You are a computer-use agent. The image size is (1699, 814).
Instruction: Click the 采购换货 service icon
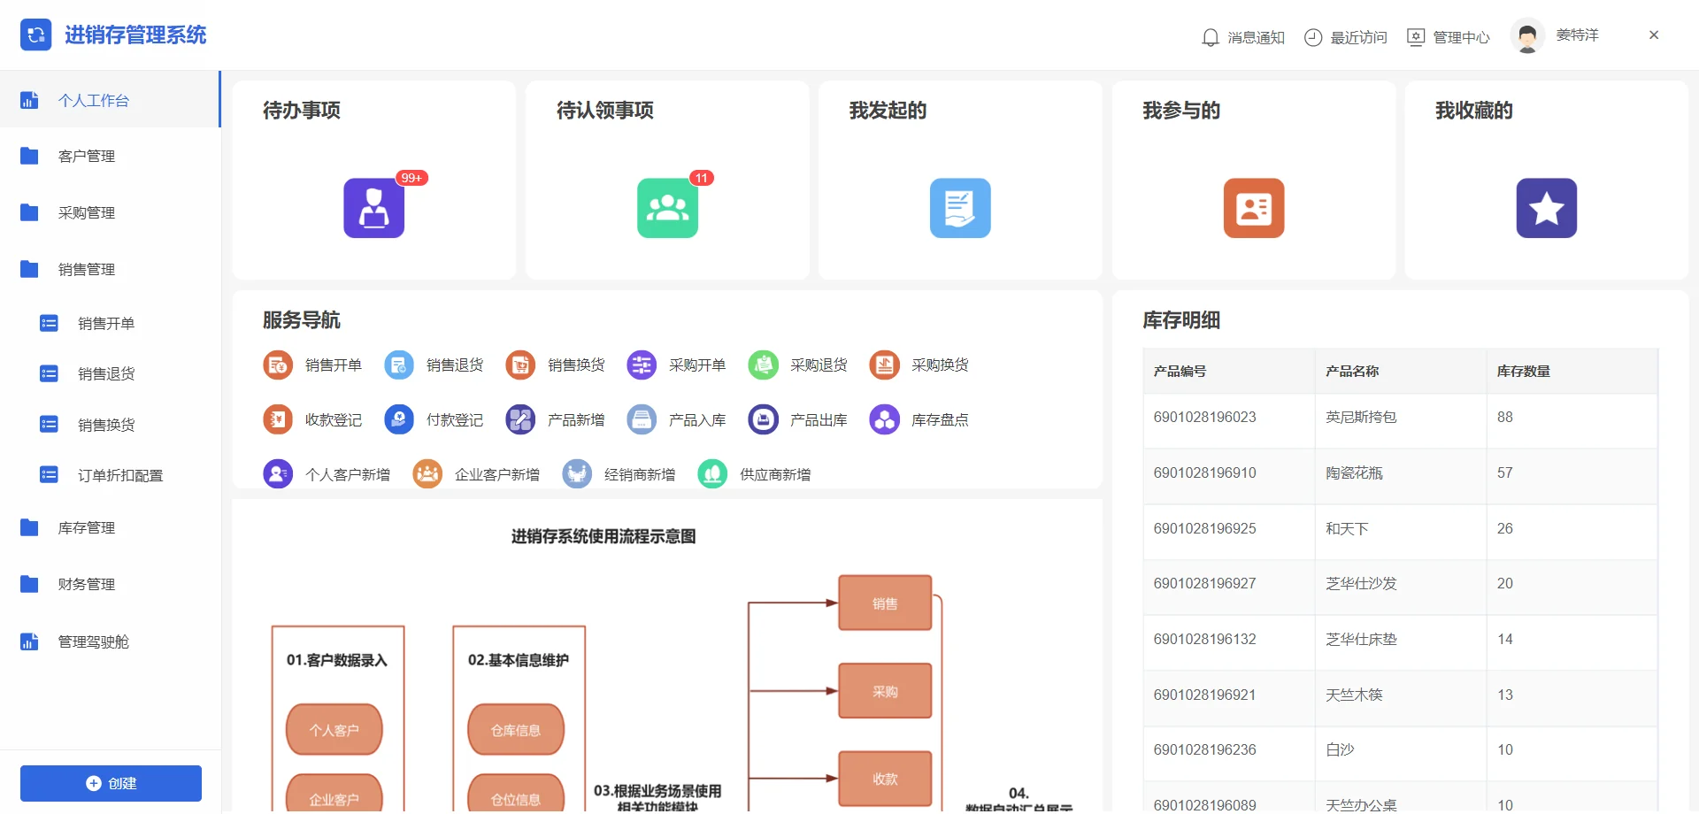click(884, 365)
